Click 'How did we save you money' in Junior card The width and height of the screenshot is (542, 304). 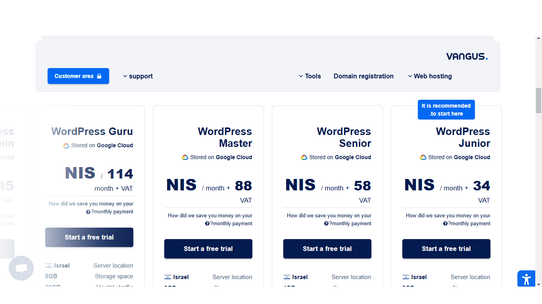448,219
